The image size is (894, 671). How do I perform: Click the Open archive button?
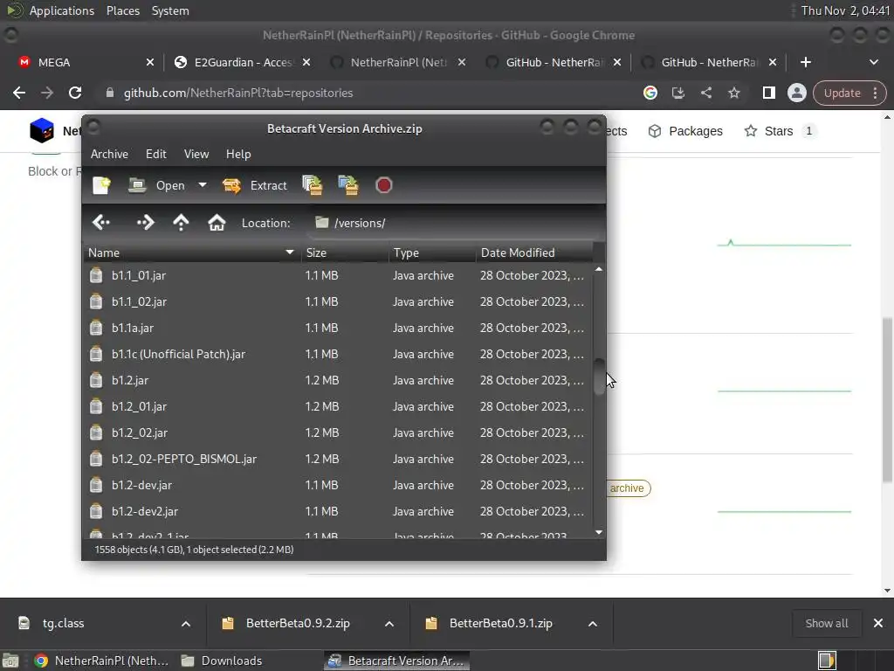coord(156,185)
